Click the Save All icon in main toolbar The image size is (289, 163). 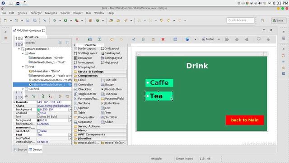coord(35,20)
